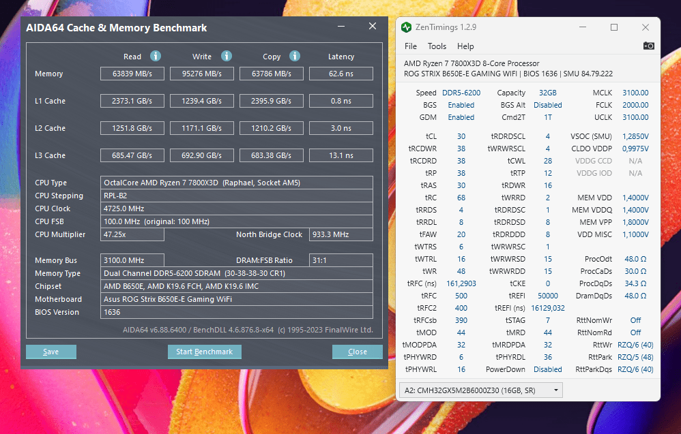The height and width of the screenshot is (434, 681).
Task: Click the CPU Clock 4725.0 MHz field
Action: tap(237, 208)
